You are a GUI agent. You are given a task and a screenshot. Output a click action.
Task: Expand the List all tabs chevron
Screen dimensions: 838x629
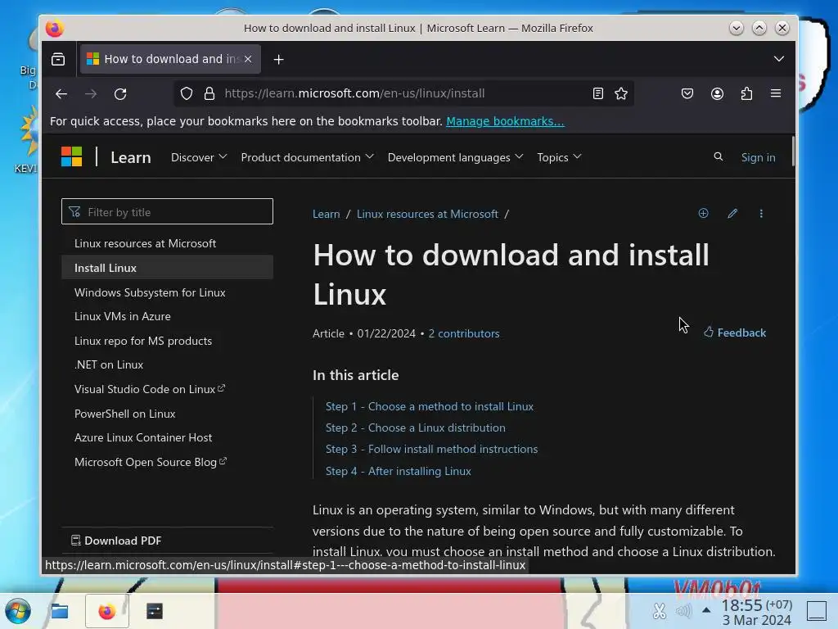pyautogui.click(x=779, y=59)
